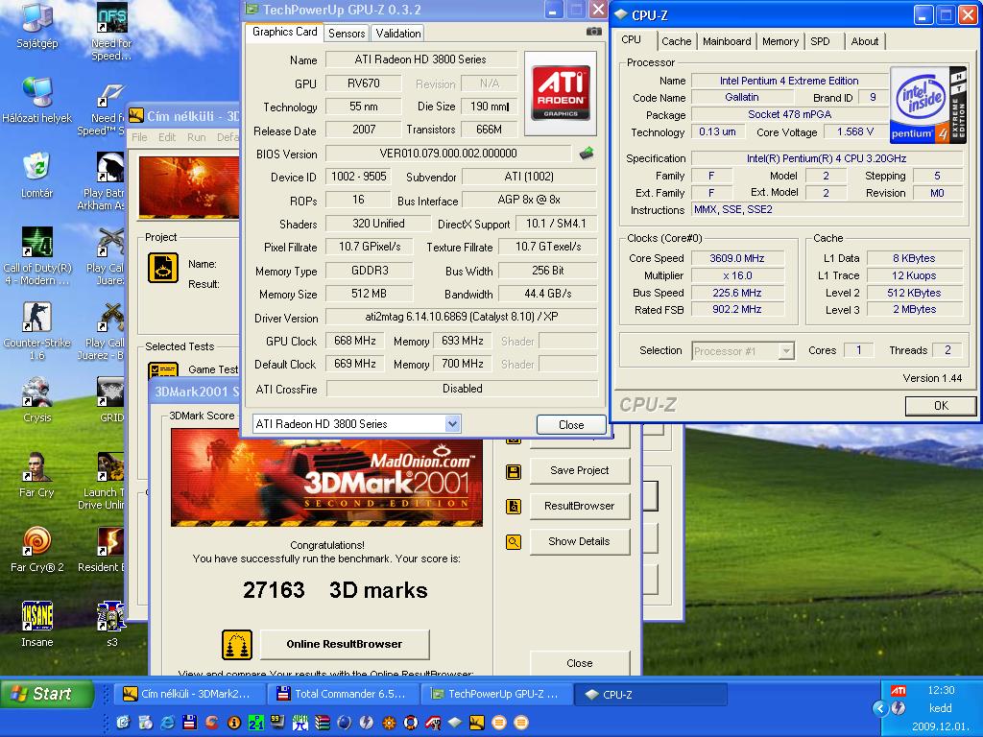This screenshot has height=737, width=983.
Task: Launch Counter-Strike 1.6 desktop shortcut
Action: [x=37, y=317]
